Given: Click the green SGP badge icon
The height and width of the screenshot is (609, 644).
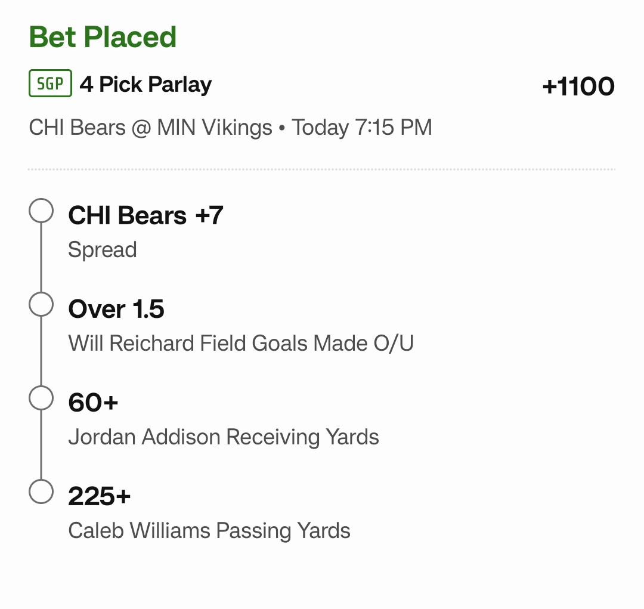Looking at the screenshot, I should (x=50, y=84).
